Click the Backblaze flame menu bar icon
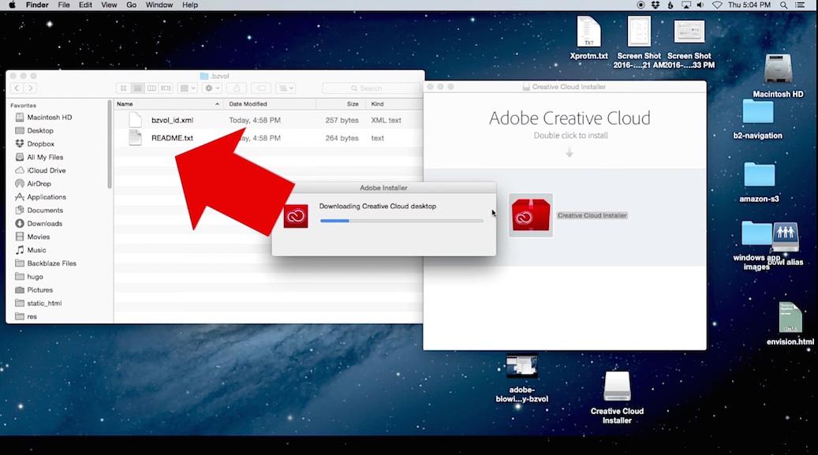This screenshot has width=818, height=455. (x=670, y=5)
